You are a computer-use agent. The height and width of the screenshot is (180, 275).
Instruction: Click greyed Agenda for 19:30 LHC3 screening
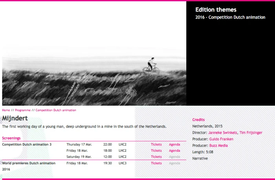pos(174,163)
